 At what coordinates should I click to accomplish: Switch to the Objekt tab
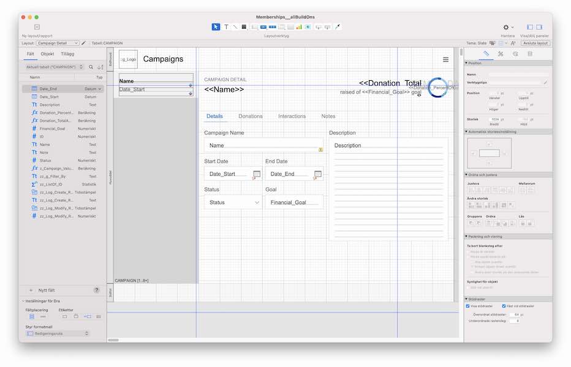click(x=47, y=54)
